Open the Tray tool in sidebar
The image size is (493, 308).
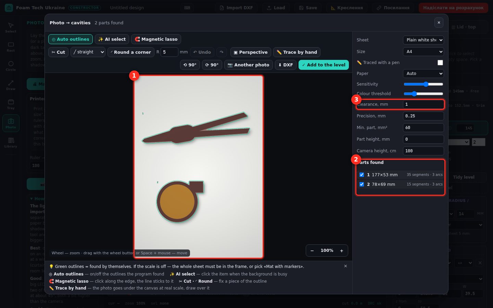pyautogui.click(x=11, y=104)
